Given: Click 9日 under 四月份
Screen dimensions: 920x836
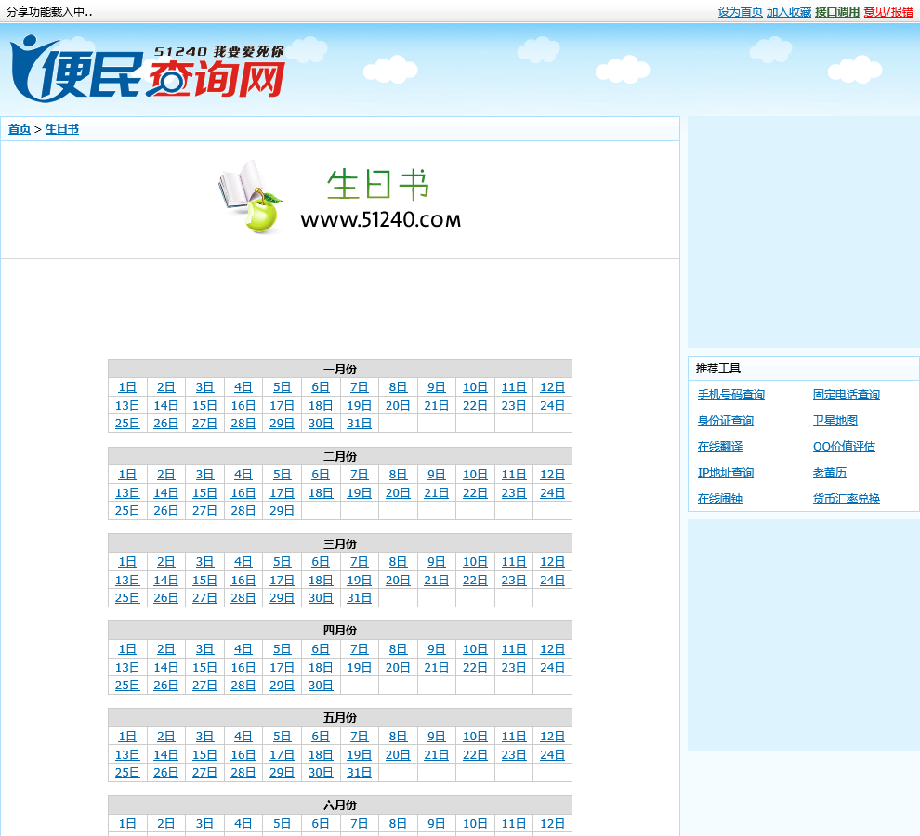Looking at the screenshot, I should (x=437, y=649).
